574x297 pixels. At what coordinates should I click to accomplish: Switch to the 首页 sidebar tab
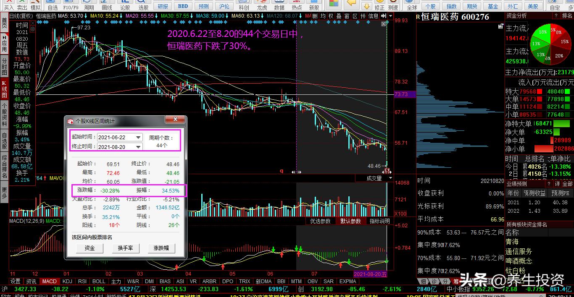[4, 23]
